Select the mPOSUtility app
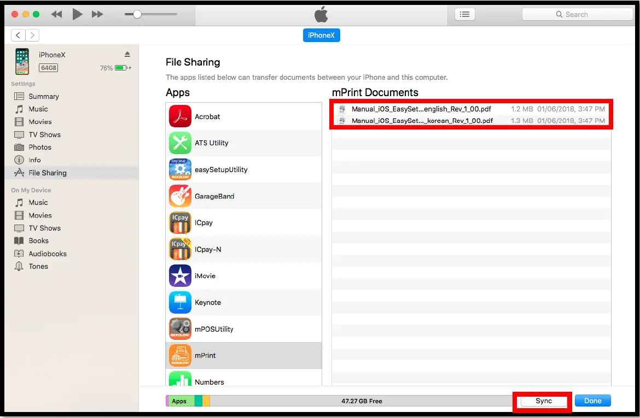Screen dimensions: 640x418 click(x=181, y=329)
